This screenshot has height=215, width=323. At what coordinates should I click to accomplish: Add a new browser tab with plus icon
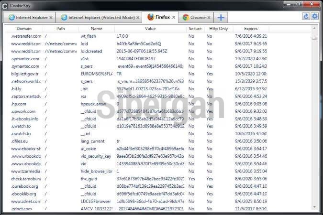pyautogui.click(x=221, y=18)
